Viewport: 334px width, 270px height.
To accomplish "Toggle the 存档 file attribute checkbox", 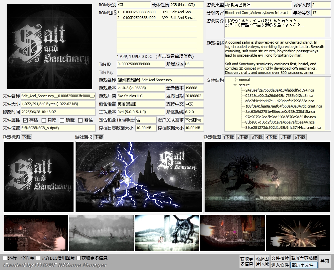I will (25, 121).
